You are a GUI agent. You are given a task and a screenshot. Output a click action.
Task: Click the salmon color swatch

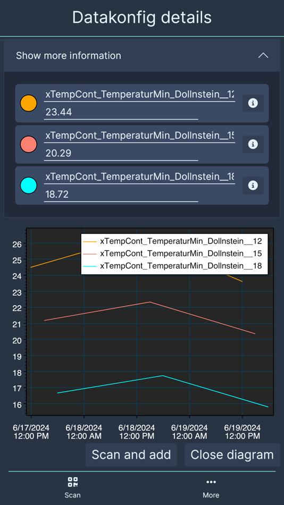[29, 144]
